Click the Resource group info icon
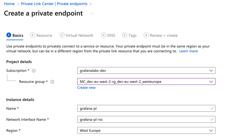Screen dimensions: 228x140 52,82
